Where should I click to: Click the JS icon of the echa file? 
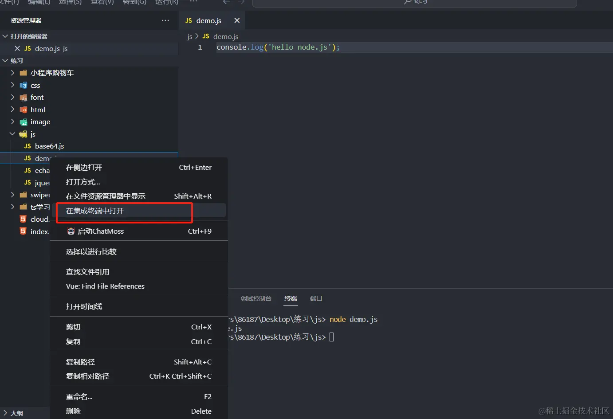[x=28, y=170]
